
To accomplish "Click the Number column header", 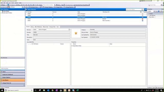I will click(29, 12).
